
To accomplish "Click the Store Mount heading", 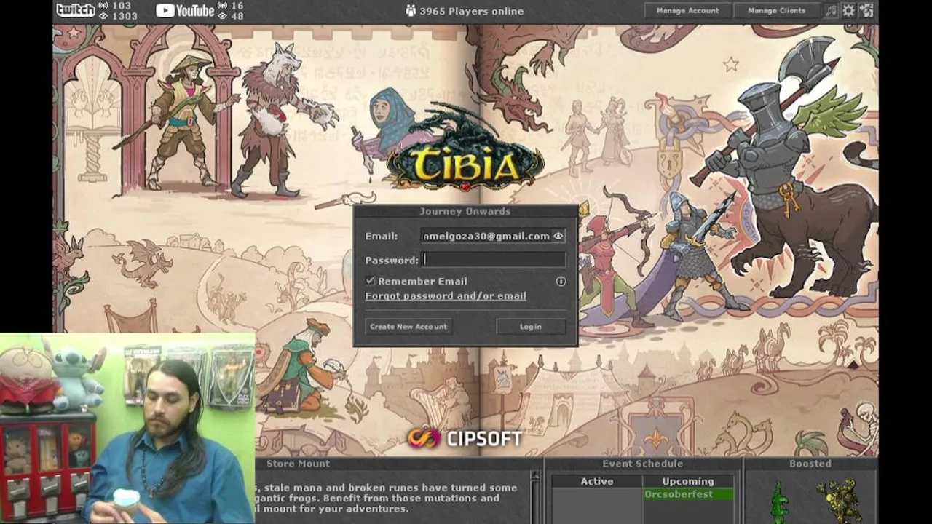I will [298, 464].
